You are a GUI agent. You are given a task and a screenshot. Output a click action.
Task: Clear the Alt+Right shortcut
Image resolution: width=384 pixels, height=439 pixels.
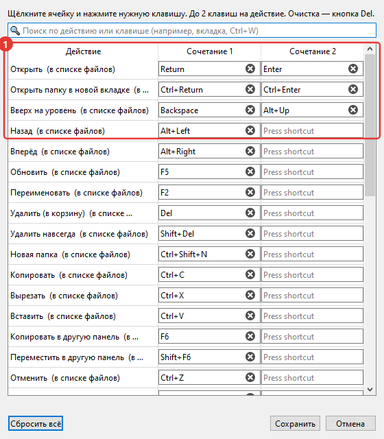250,151
